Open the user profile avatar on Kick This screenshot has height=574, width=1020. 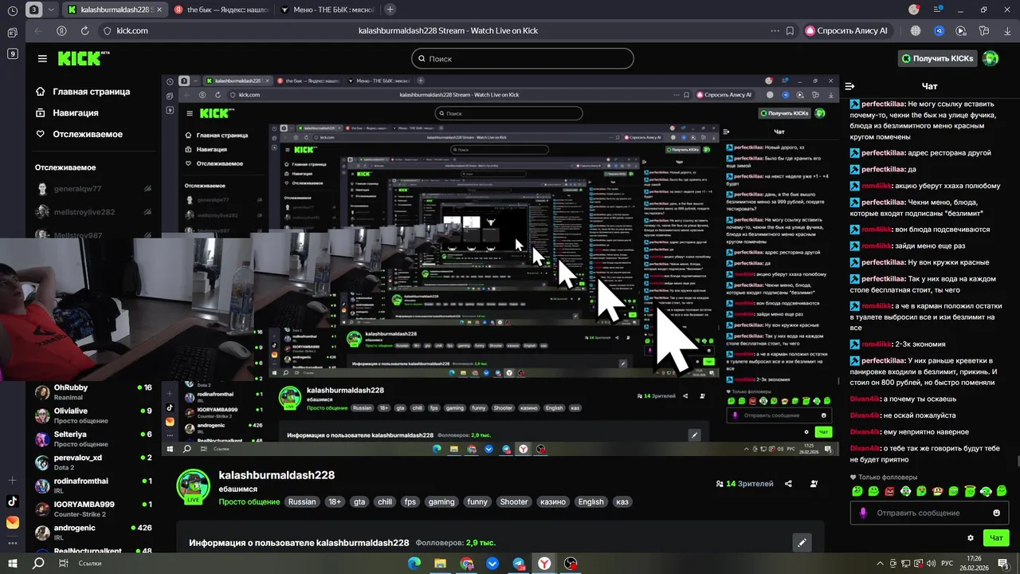point(991,58)
